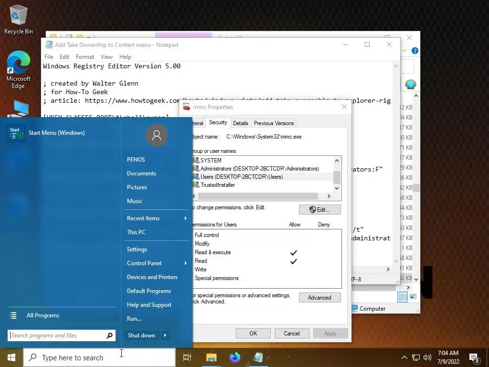Screen dimensions: 489x367
Task: Open This PC from Start menu
Action: pyautogui.click(x=136, y=232)
